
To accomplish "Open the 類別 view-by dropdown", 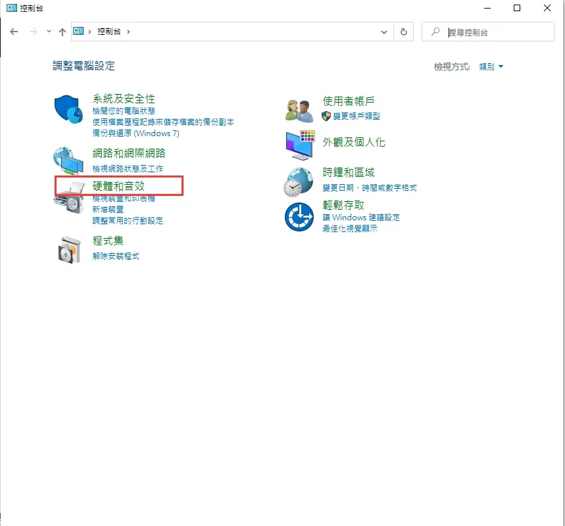I will coord(491,66).
